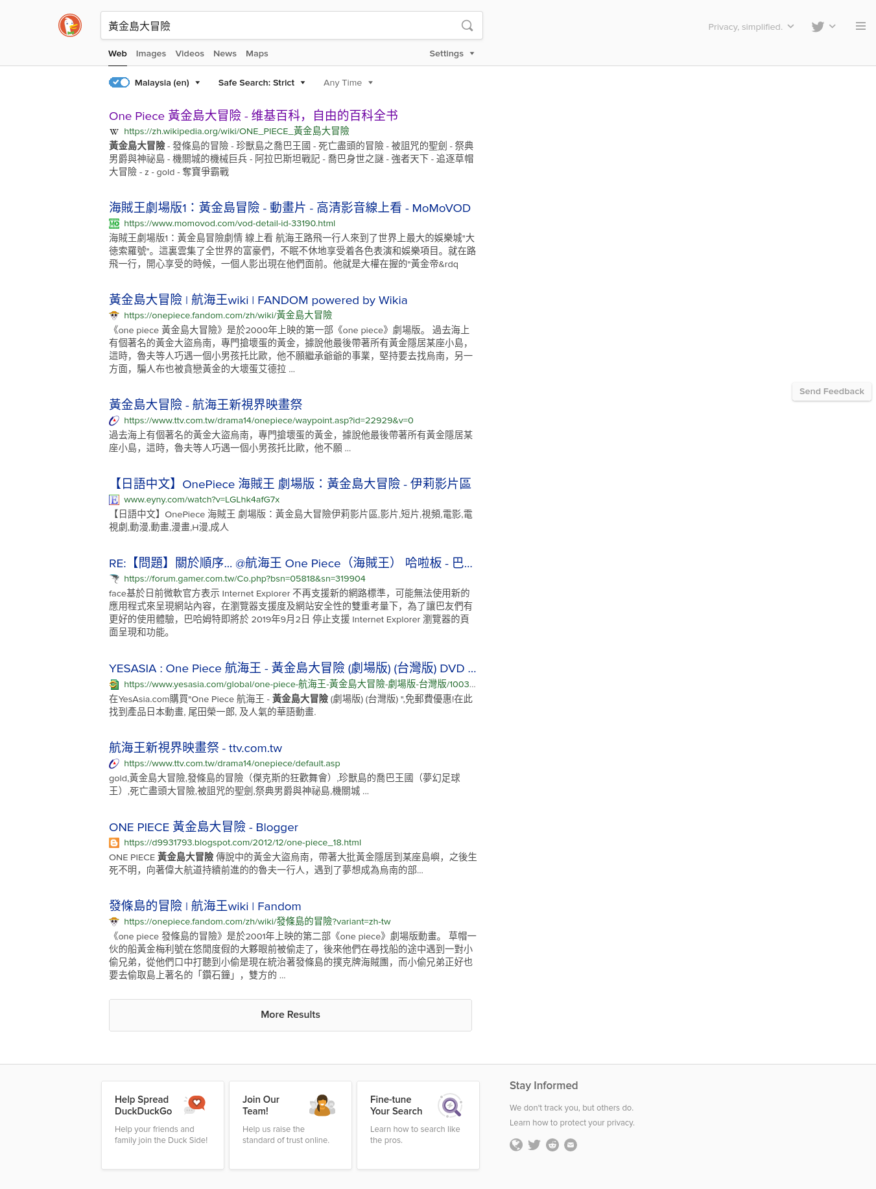Open the Any Time filter dropdown

coord(348,83)
